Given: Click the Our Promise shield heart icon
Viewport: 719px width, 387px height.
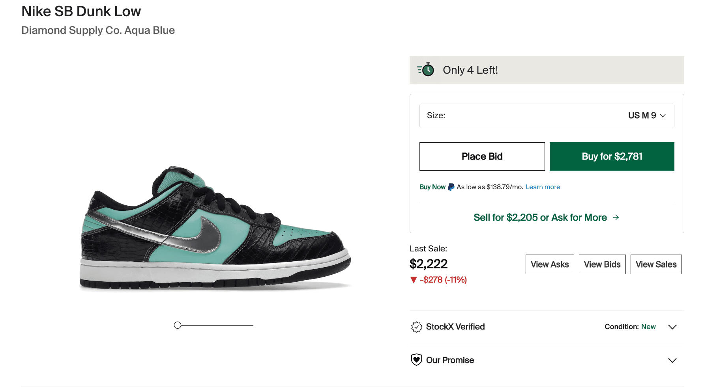Looking at the screenshot, I should coord(416,360).
